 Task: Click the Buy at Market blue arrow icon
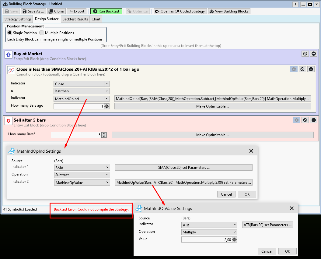pyautogui.click(x=9, y=54)
